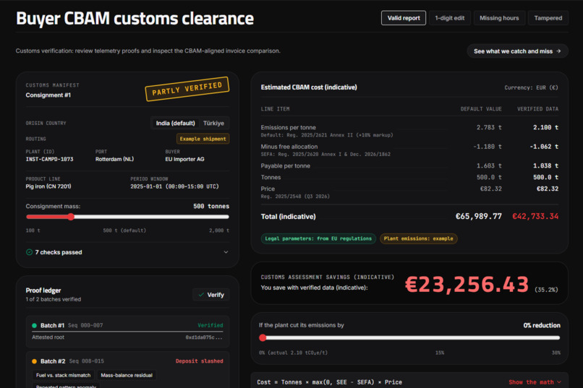583x388 pixels.
Task: Click the Rotterdam (NL) port value
Action: (x=114, y=159)
